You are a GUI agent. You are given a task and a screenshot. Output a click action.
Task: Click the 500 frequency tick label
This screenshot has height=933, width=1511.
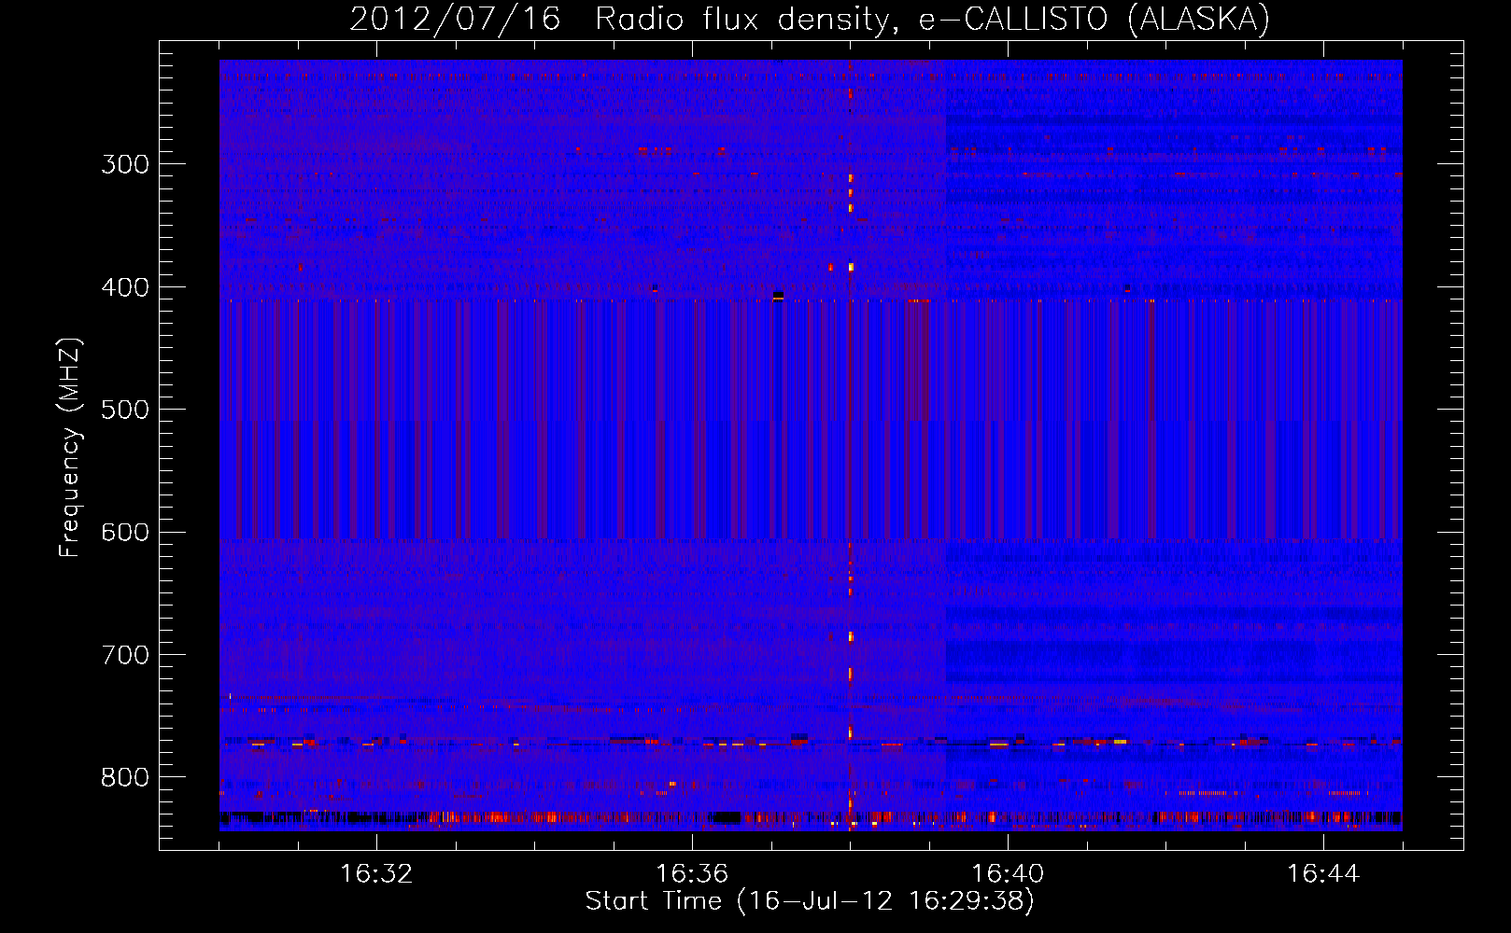point(125,410)
